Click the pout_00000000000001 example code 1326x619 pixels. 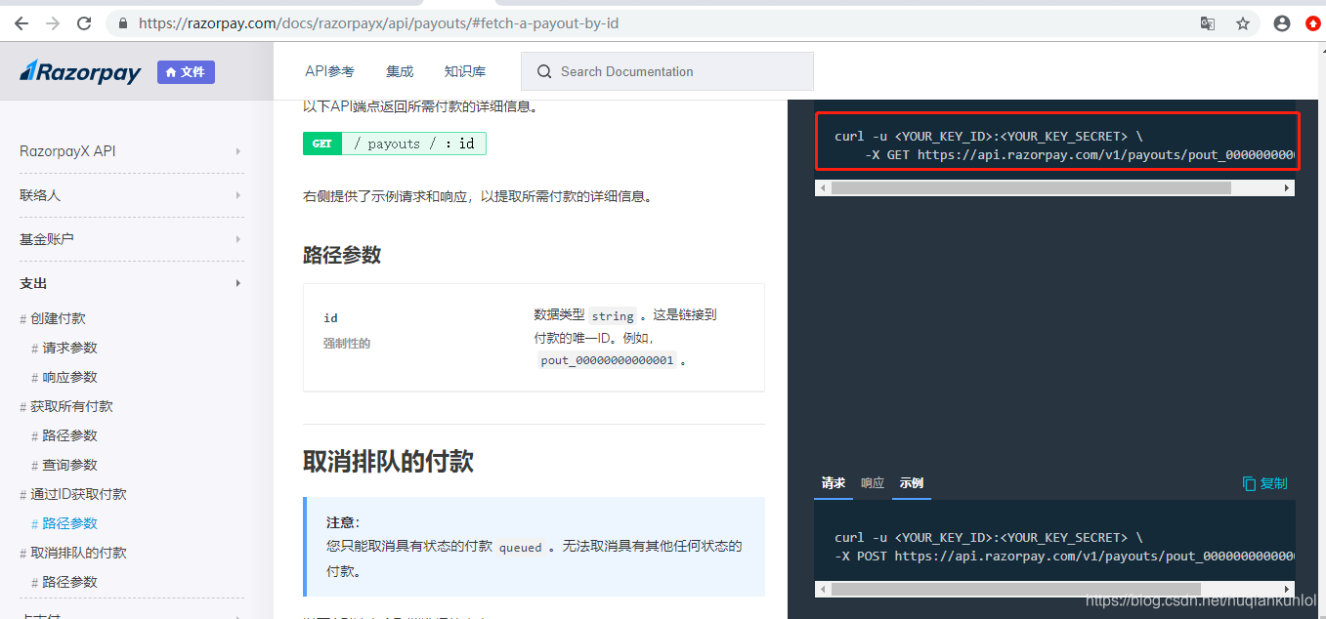(x=607, y=360)
